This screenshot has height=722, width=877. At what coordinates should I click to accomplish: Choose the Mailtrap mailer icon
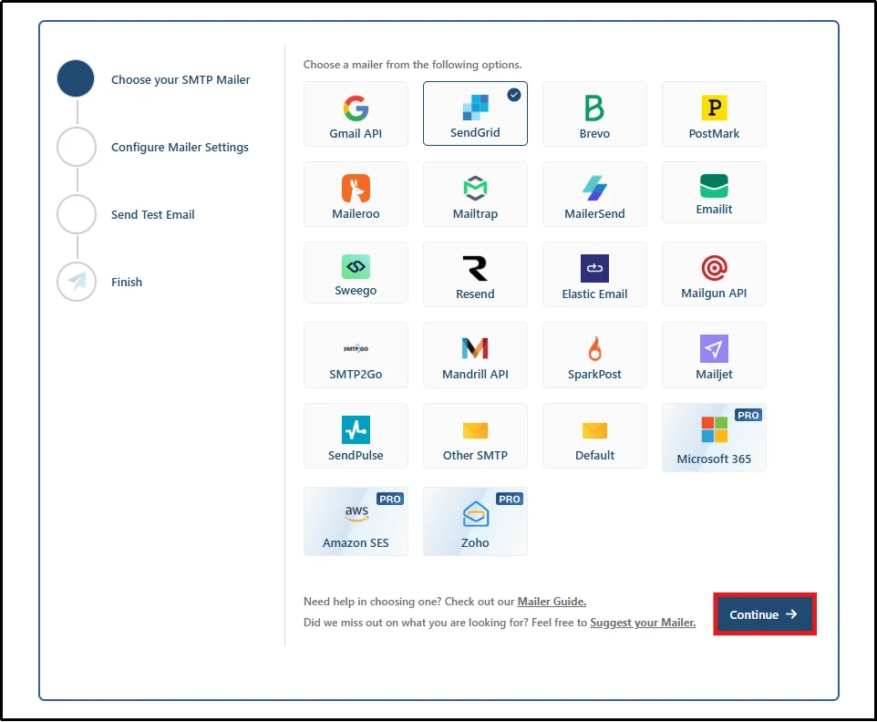coord(475,188)
